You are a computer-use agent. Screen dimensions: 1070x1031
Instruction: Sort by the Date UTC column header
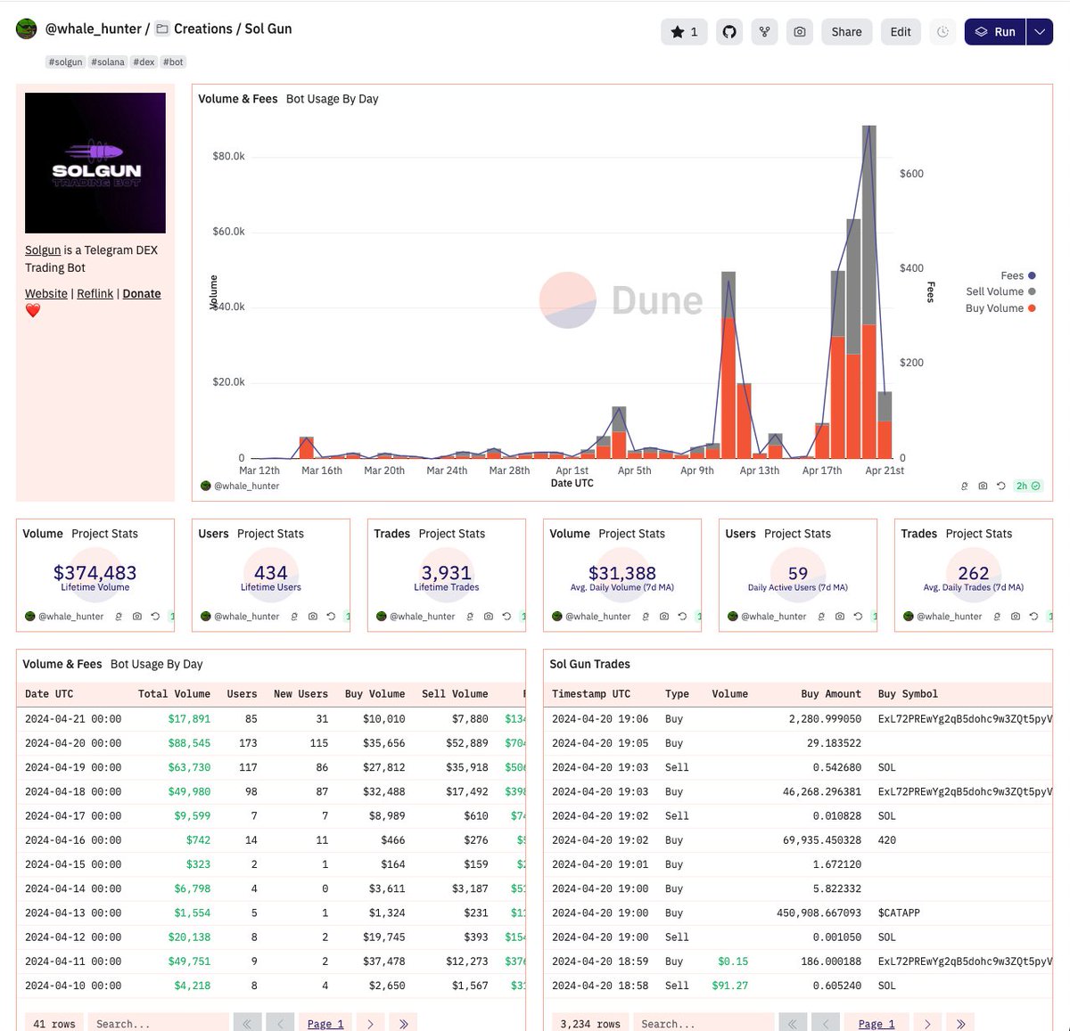click(x=49, y=694)
